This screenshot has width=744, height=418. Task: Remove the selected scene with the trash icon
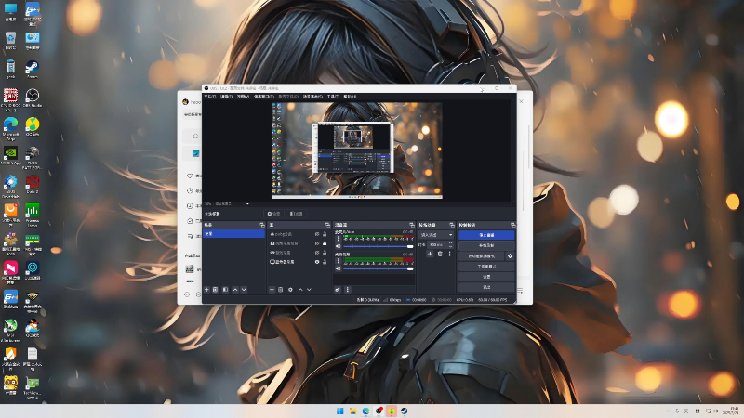216,290
